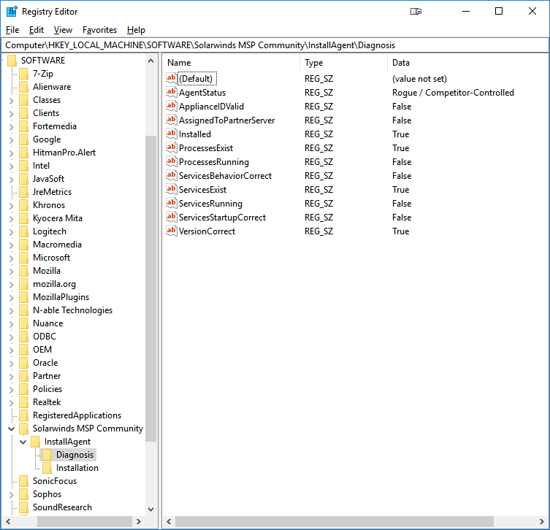The height and width of the screenshot is (530, 550).
Task: Select the Kyocera Mita tree key
Action: click(58, 218)
